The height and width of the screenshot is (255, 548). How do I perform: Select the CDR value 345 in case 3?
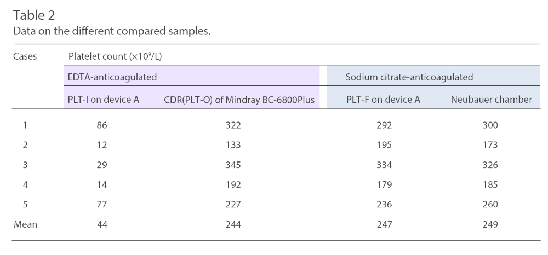coord(233,165)
